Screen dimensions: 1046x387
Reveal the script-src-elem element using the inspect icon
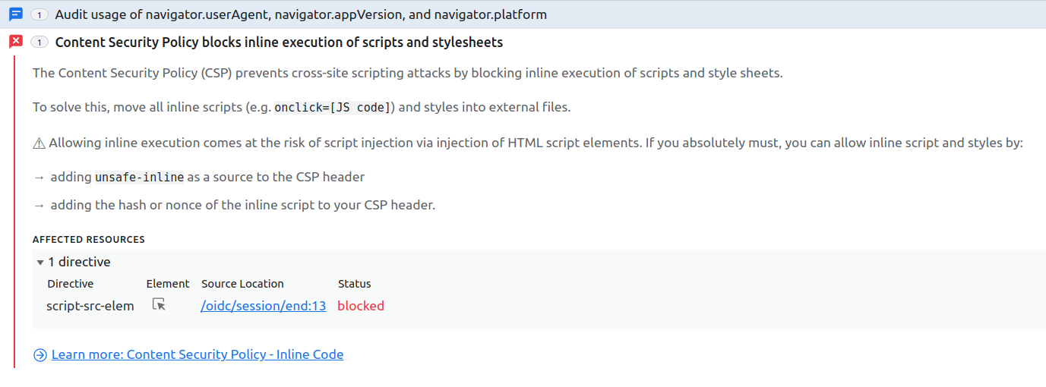159,305
